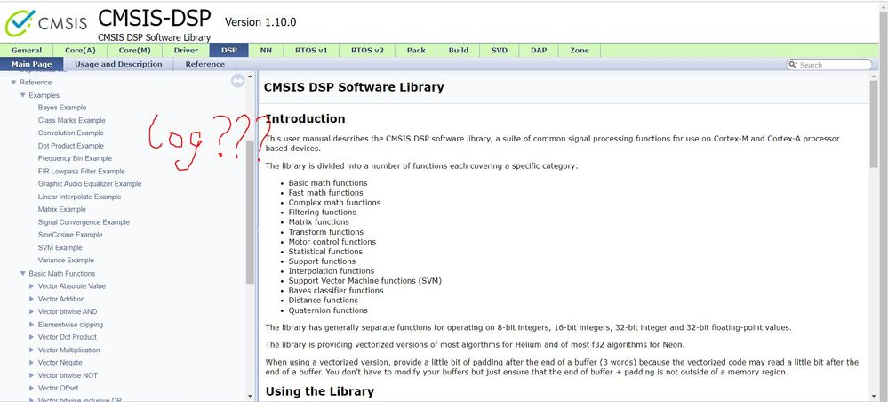Image resolution: width=888 pixels, height=402 pixels.
Task: Open the Class Marks Example page
Action: click(71, 120)
